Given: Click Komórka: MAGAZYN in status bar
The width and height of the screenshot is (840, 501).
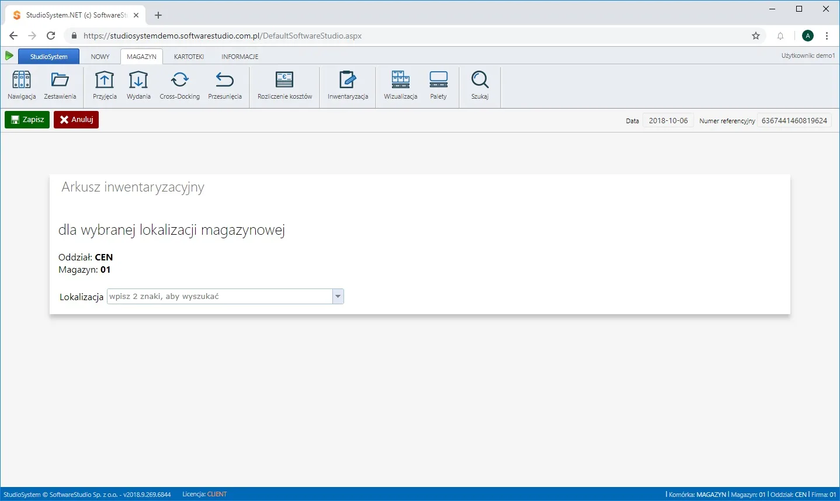Looking at the screenshot, I should [697, 495].
